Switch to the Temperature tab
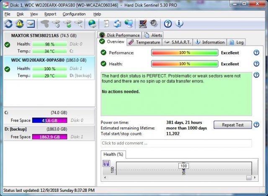 pyautogui.click(x=144, y=42)
